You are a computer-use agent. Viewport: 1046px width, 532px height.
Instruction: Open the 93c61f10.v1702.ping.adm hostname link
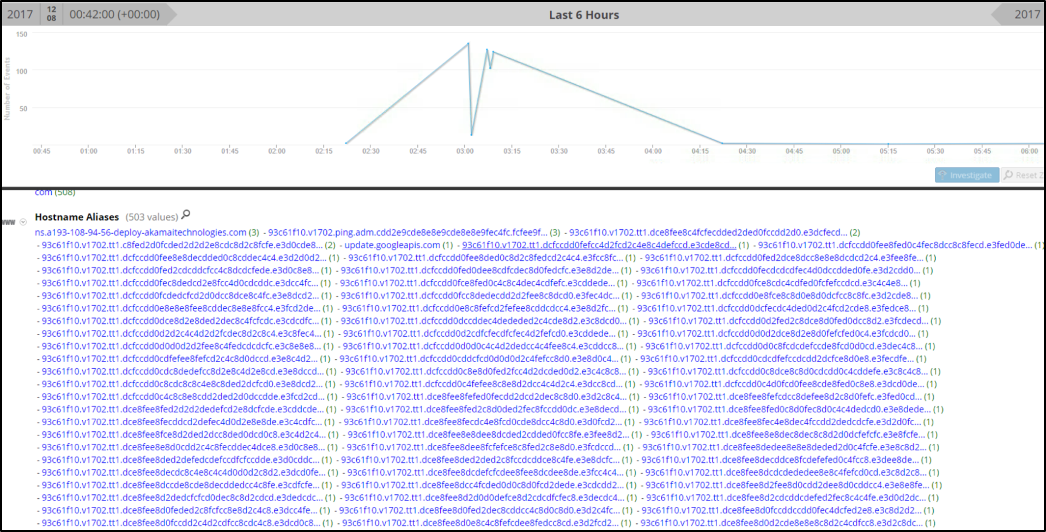pyautogui.click(x=408, y=233)
